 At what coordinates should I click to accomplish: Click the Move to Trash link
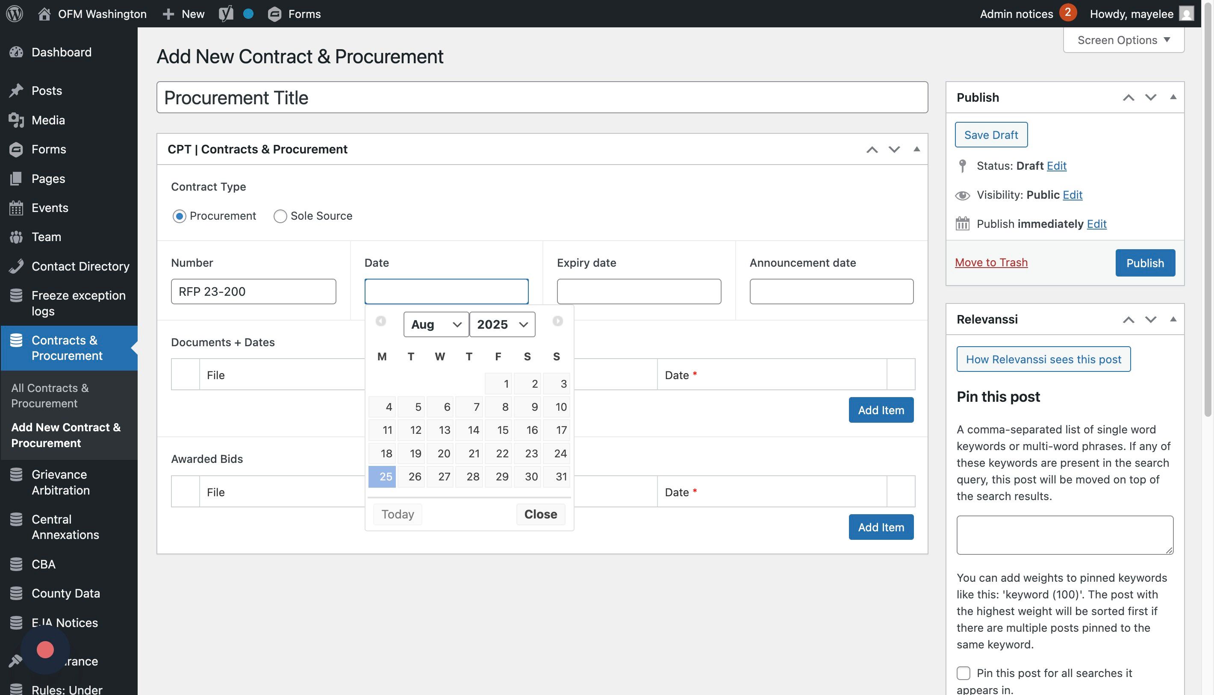point(991,262)
